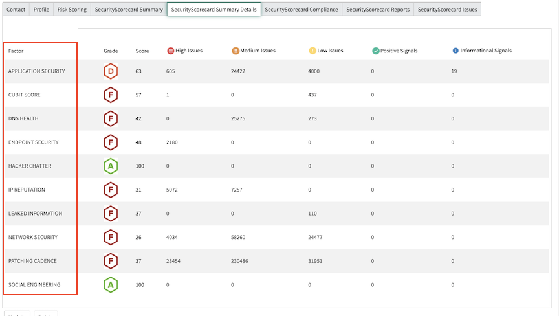Viewport: 559px width, 316px height.
Task: Select the IP REPUTATION factor name
Action: point(27,190)
